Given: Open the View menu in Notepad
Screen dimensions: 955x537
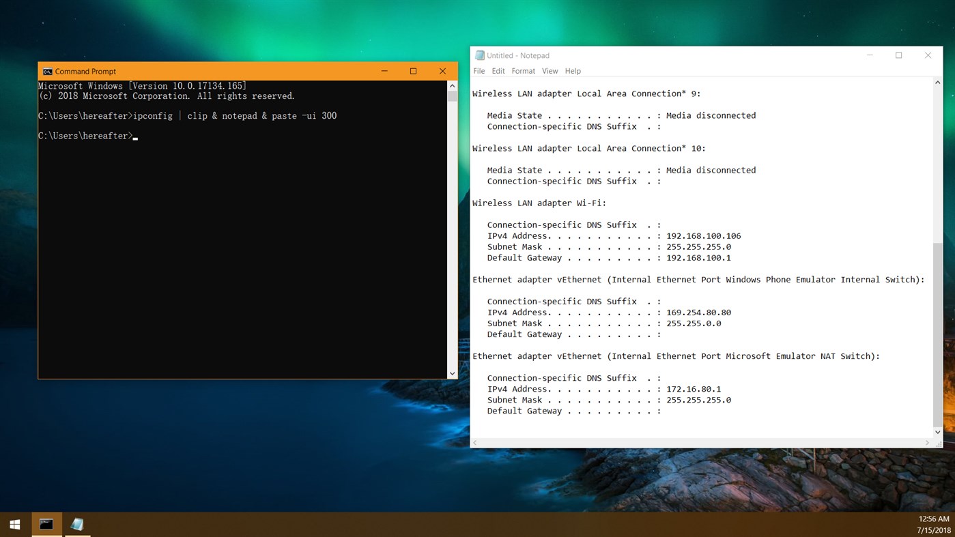Looking at the screenshot, I should [550, 71].
